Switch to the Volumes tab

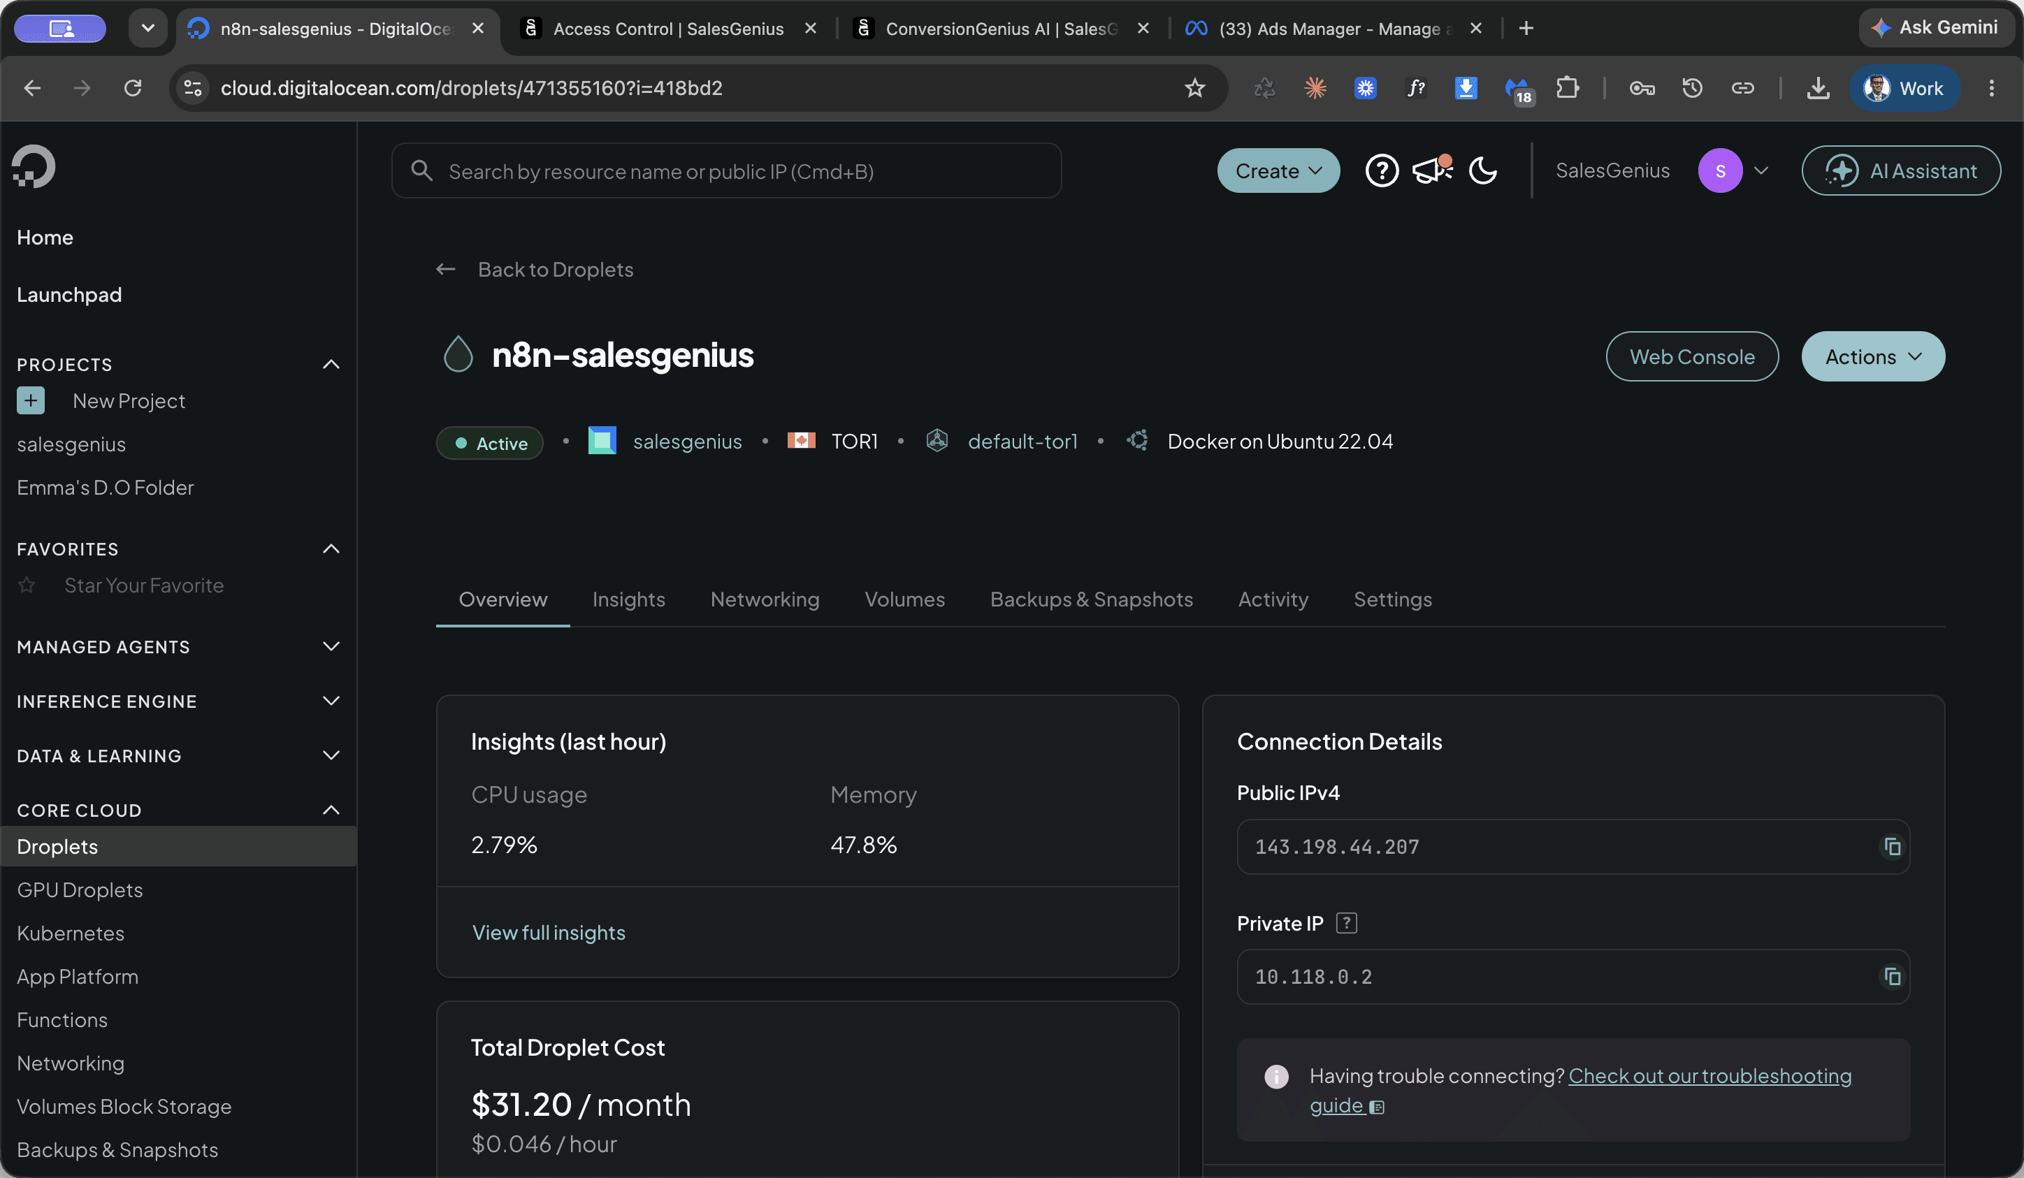(x=904, y=599)
